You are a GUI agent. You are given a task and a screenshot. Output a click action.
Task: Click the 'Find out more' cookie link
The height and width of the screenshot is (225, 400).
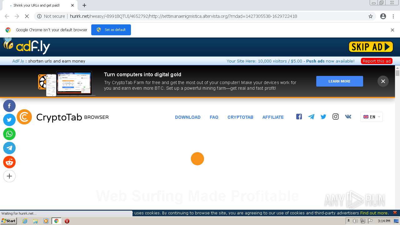coord(374,213)
